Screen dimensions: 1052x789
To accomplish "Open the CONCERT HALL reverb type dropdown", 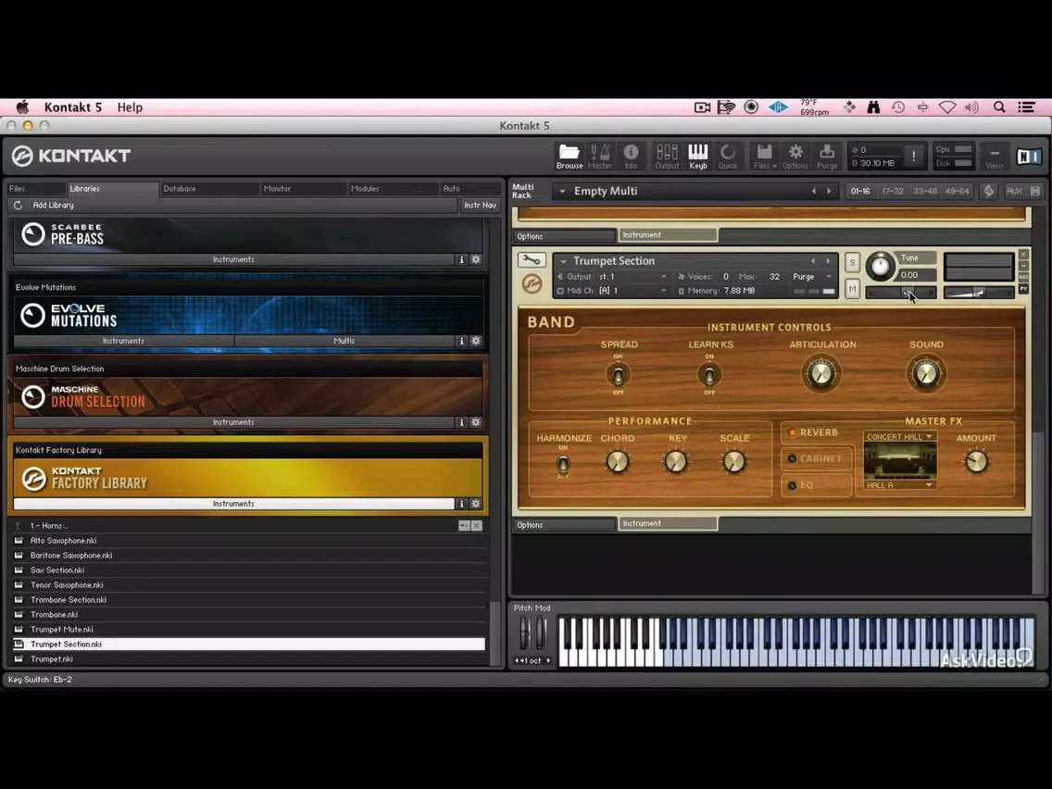I will point(899,437).
